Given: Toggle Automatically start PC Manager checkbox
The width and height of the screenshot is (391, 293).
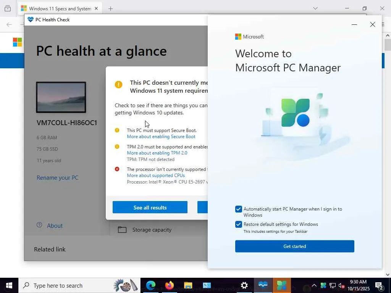Looking at the screenshot, I should 238,209.
